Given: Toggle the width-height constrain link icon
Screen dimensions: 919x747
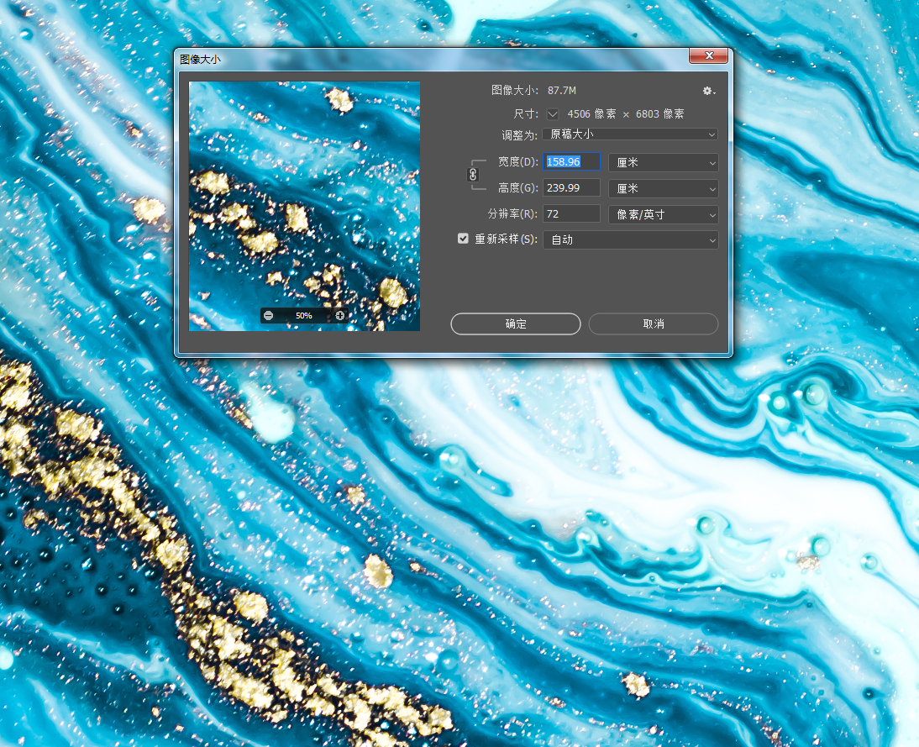Looking at the screenshot, I should (473, 175).
